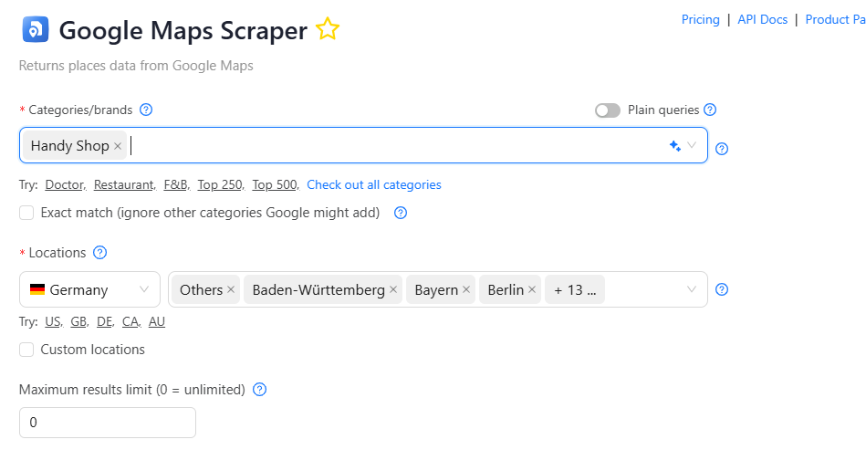Open the Germany country dropdown
This screenshot has height=450, width=866.
tap(89, 289)
